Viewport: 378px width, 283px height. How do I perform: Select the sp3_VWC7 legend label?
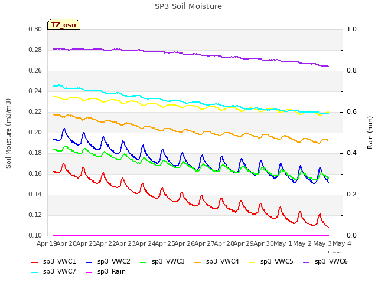pyautogui.click(x=59, y=272)
